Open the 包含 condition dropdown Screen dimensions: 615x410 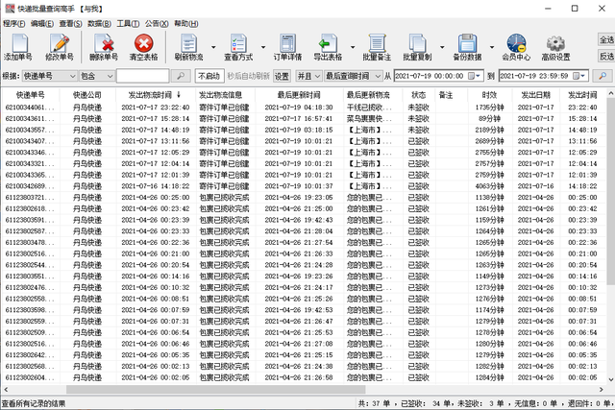pyautogui.click(x=96, y=76)
